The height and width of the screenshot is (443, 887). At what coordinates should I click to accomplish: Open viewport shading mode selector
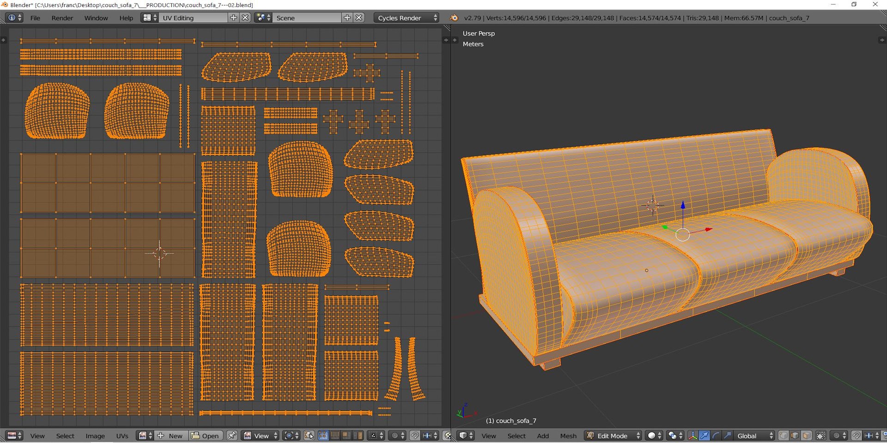pos(654,436)
